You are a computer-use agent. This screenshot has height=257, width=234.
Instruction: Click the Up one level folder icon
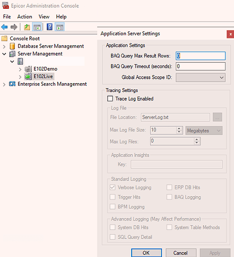tap(27, 27)
